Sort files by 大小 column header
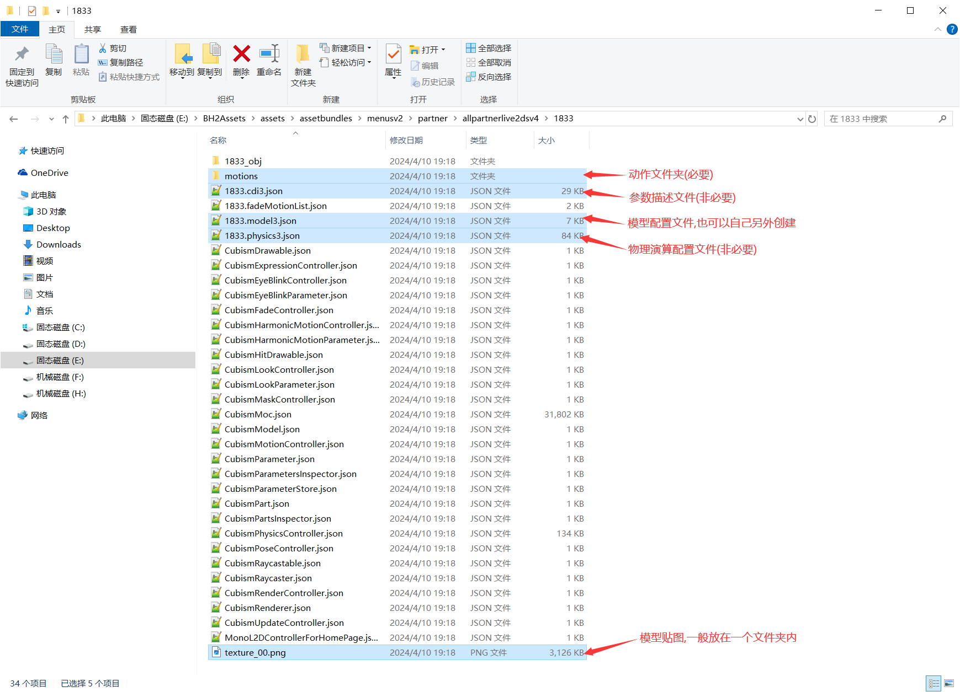The width and height of the screenshot is (960, 692). 561,141
